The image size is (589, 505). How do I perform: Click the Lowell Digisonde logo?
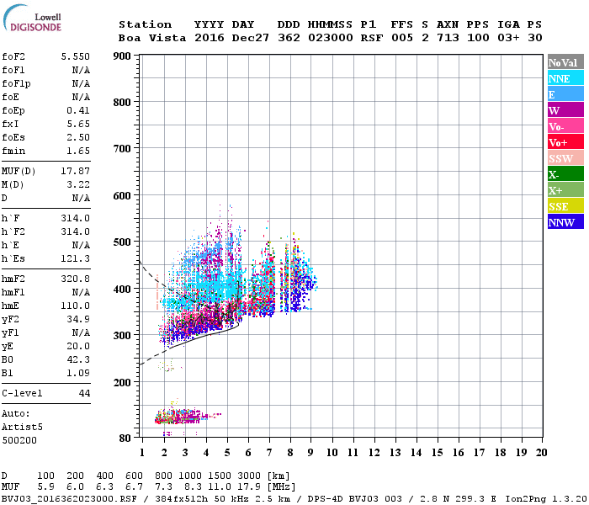click(32, 18)
